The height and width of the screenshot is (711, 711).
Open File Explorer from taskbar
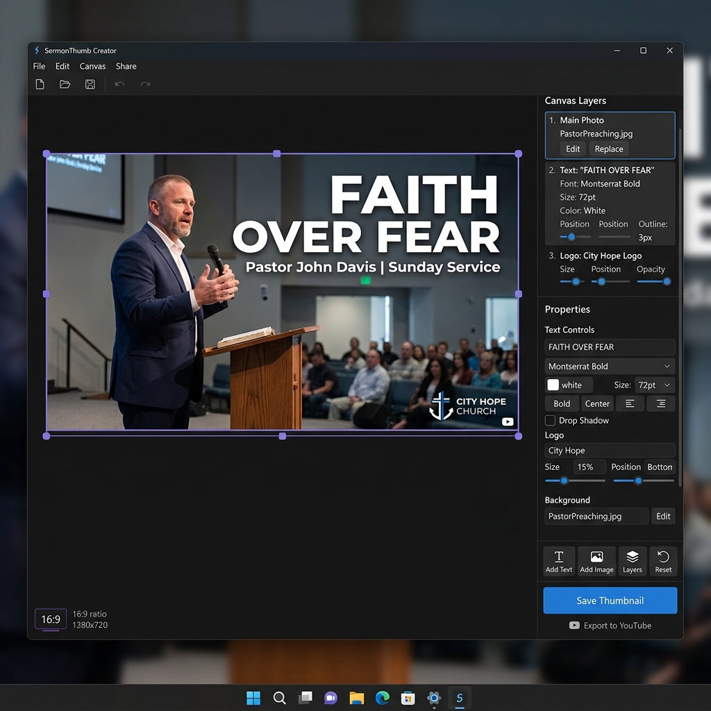coord(356,698)
